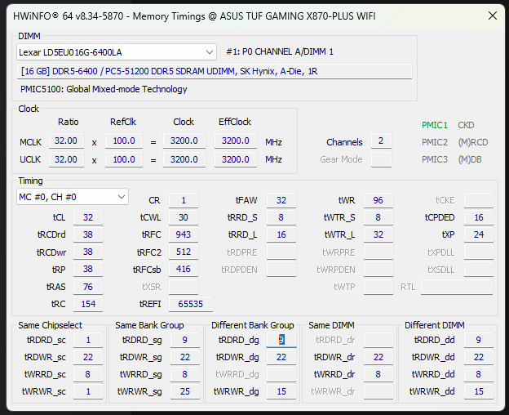Click the tREFI value 65535
509x415 pixels.
(191, 304)
